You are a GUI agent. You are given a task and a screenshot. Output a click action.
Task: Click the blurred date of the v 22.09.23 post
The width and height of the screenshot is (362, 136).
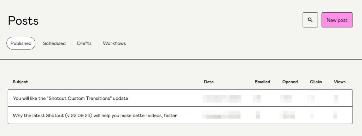coord(221,115)
